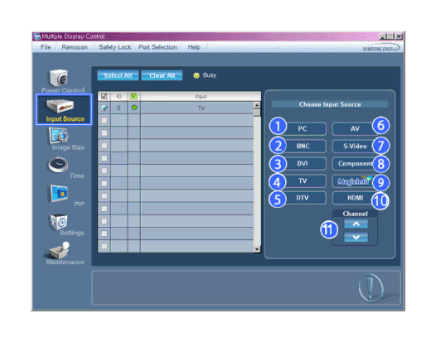Click the Channel down arrow
This screenshot has width=436, height=342.
(x=356, y=238)
